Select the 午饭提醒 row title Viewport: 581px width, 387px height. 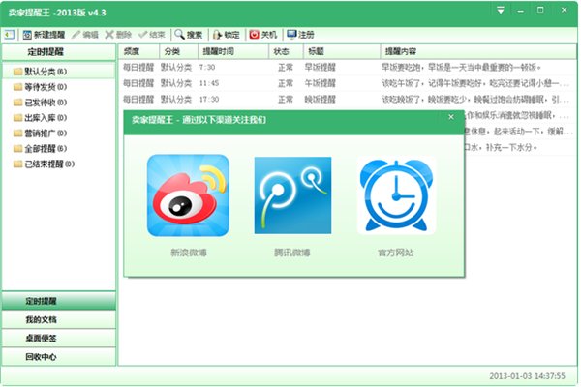click(x=320, y=83)
